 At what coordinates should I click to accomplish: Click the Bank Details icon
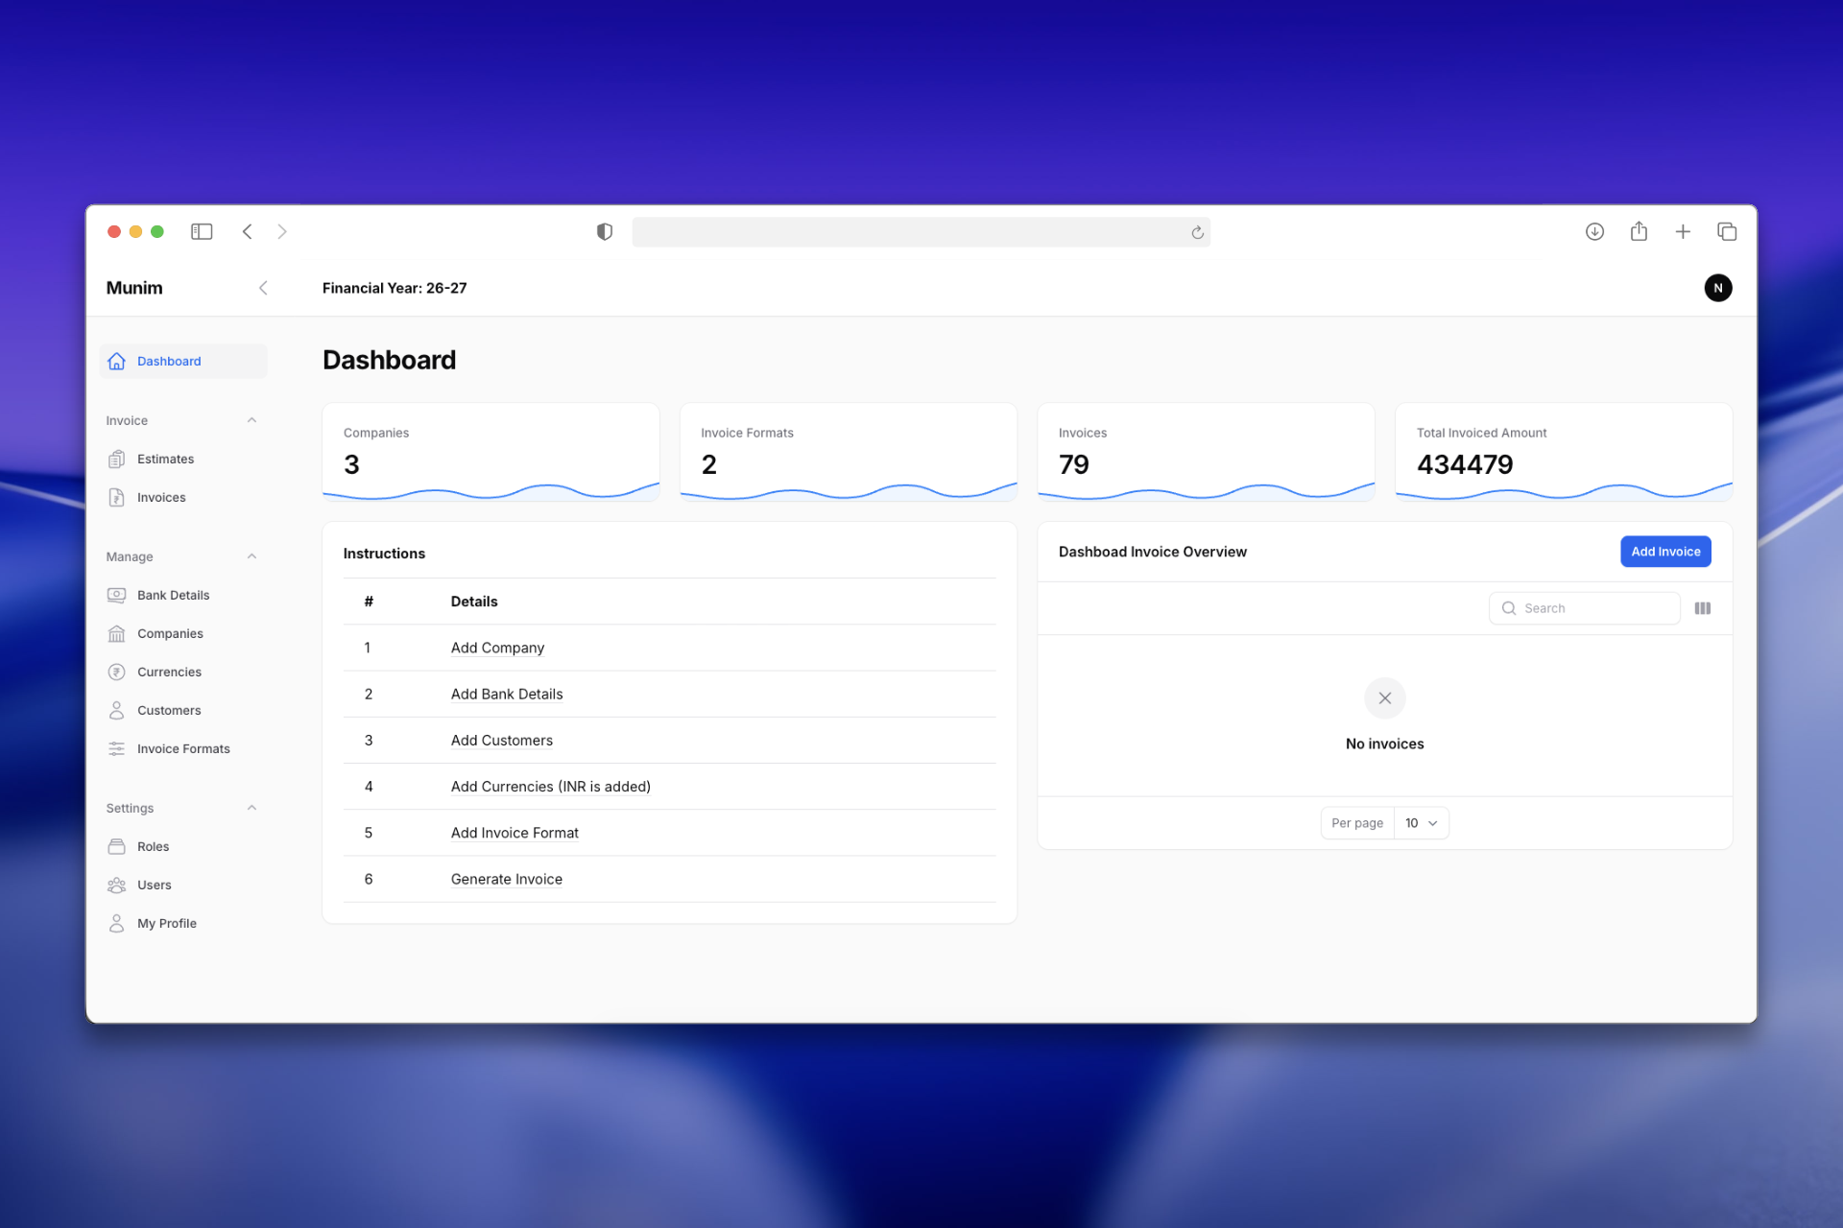click(117, 595)
